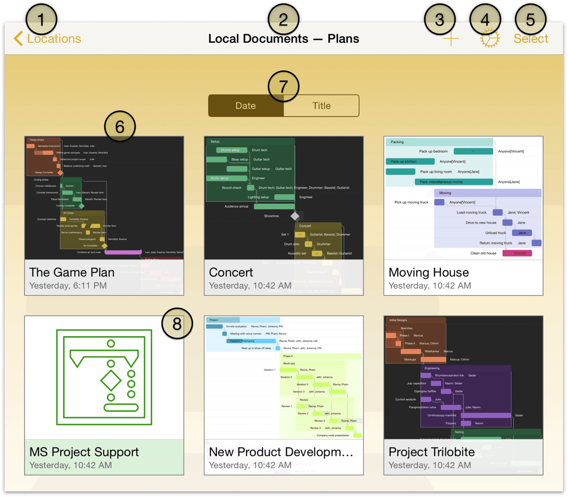Click the 'The Game Plan' title text
The height and width of the screenshot is (497, 568).
(x=72, y=272)
